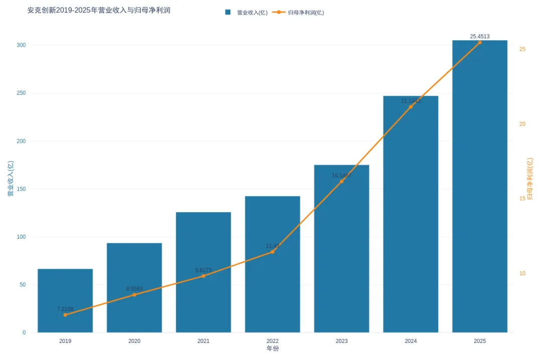Click the left axis tick 50
Screen dimensions: 542x361
pos(23,285)
